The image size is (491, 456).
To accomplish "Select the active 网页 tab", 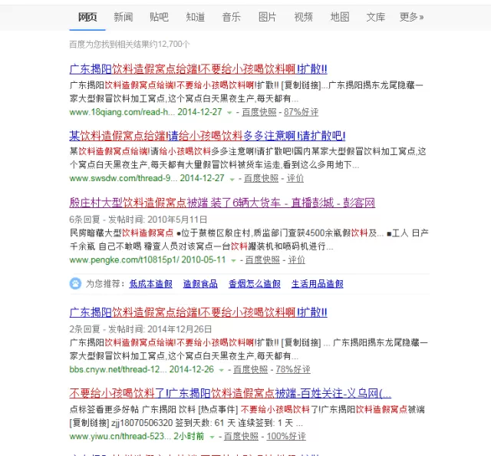I will [x=87, y=17].
